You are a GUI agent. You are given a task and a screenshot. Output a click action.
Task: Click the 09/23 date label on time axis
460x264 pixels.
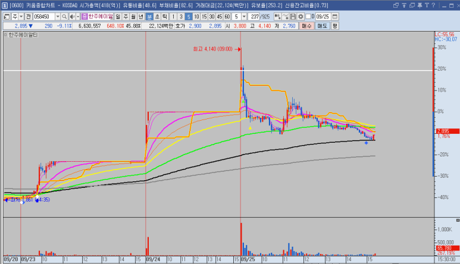(28, 260)
